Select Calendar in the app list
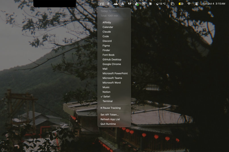The height and width of the screenshot is (152, 229). click(x=114, y=27)
